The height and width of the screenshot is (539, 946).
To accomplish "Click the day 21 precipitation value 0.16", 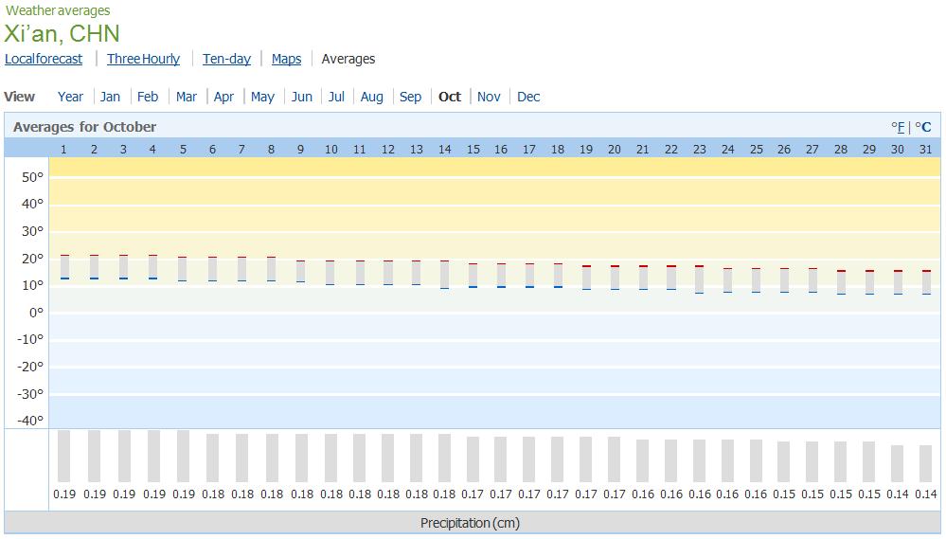I will coord(643,494).
